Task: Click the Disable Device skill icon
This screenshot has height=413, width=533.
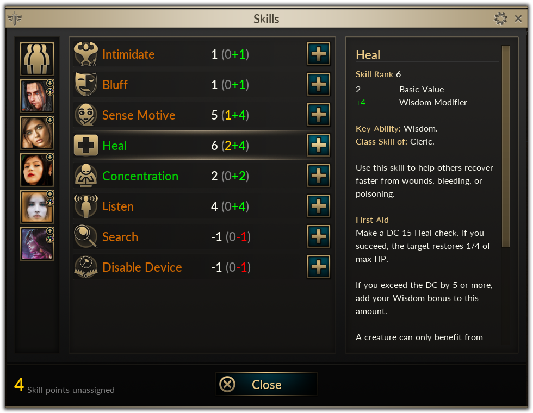Action: [x=85, y=267]
